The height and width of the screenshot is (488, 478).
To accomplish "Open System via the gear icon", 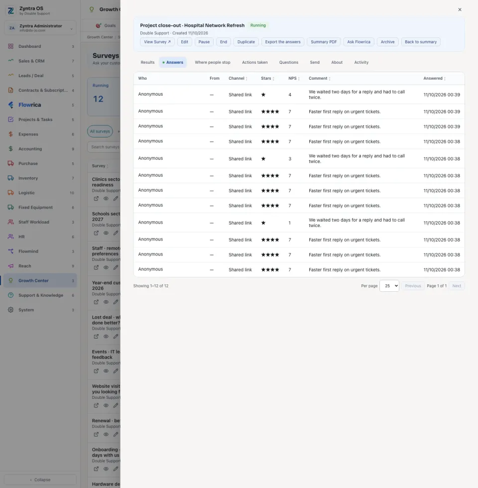I will 10,310.
